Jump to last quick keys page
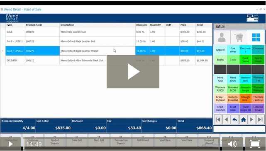The width and height of the screenshot is (266, 151). pyautogui.click(x=260, y=119)
